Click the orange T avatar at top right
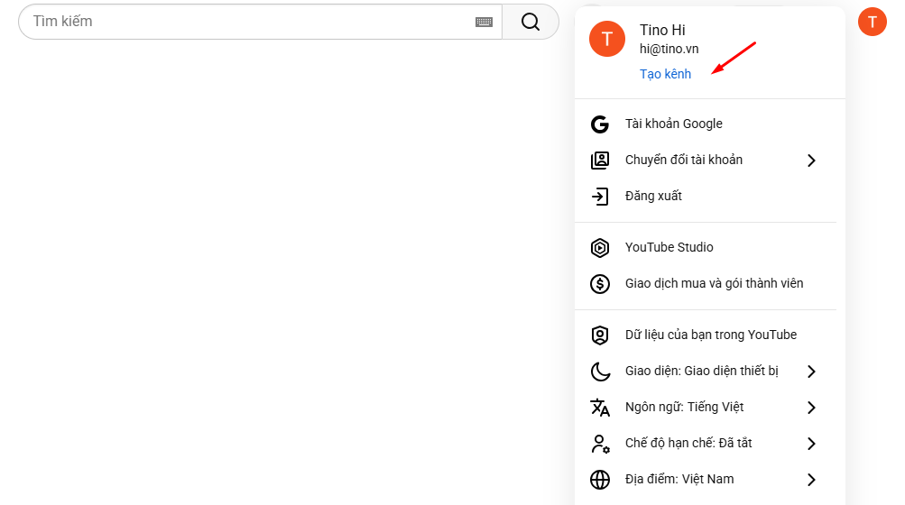The image size is (905, 505). (873, 22)
